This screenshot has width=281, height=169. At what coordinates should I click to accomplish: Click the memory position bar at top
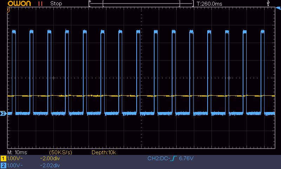141,4
